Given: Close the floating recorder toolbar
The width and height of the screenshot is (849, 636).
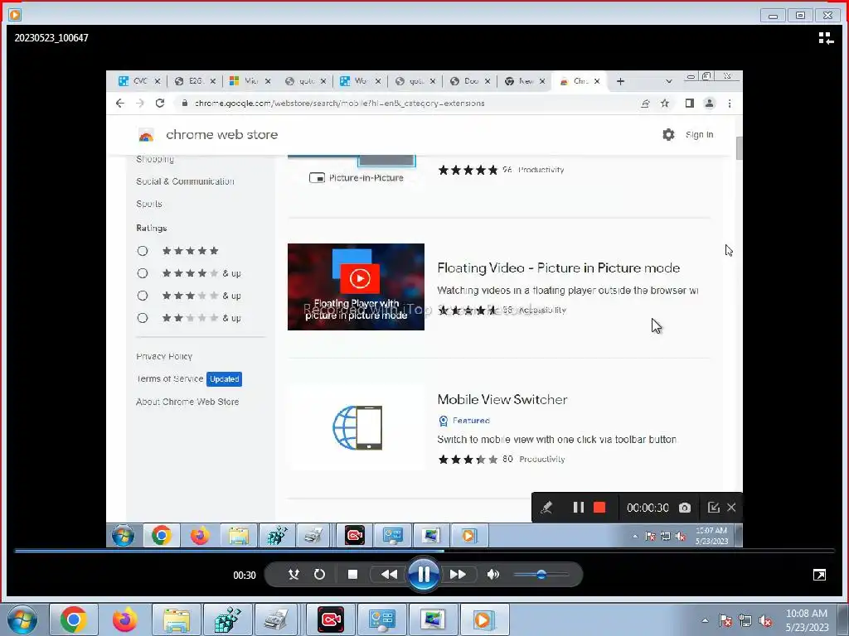Looking at the screenshot, I should point(731,508).
